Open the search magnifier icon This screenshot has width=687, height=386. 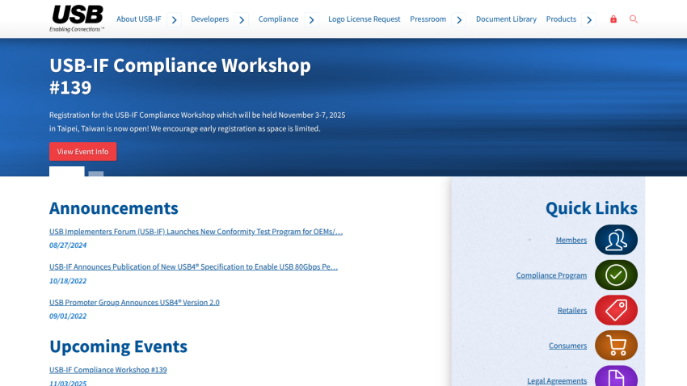click(634, 19)
